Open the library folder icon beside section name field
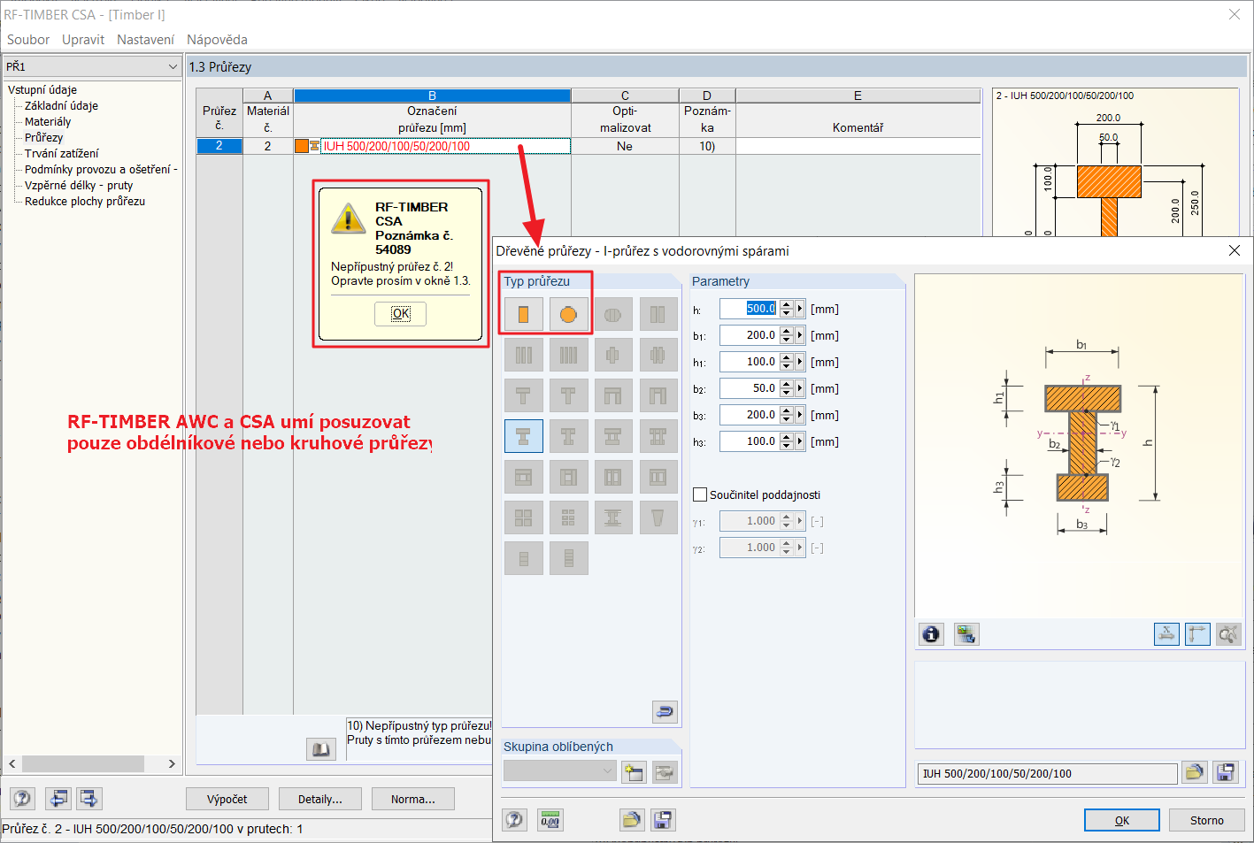 click(1195, 773)
